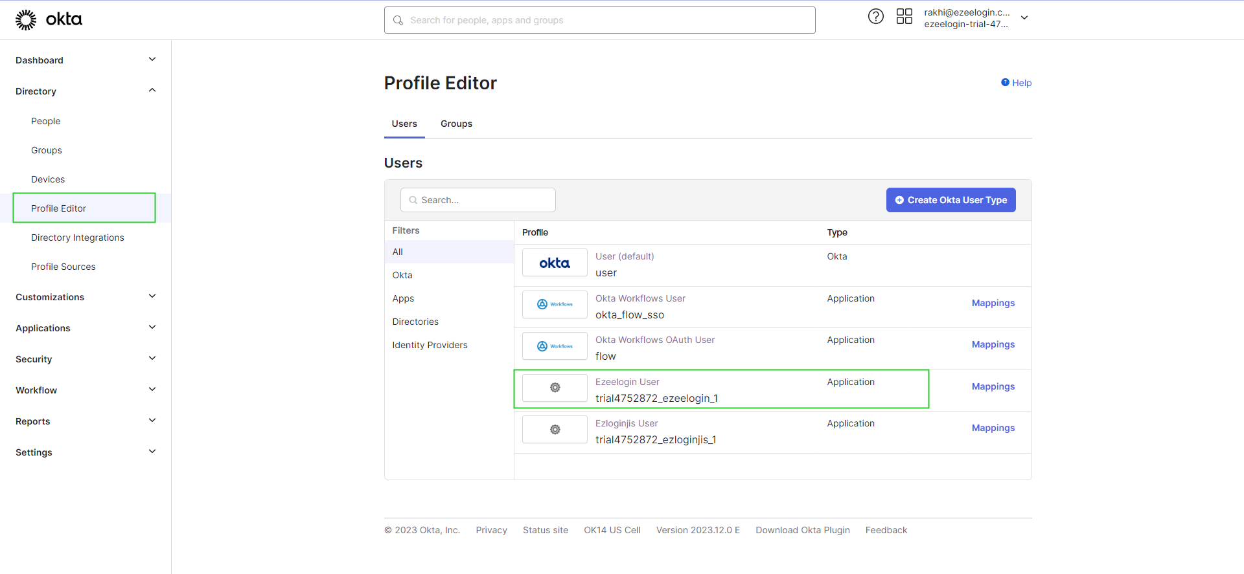Open Mappings for Okta Workflows OAuth User
This screenshot has height=574, width=1244.
(993, 344)
